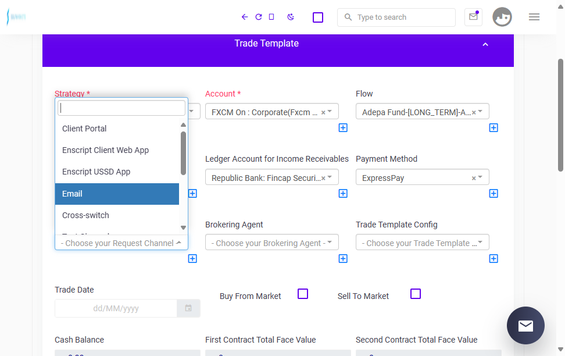Click the Cash Balance label
The width and height of the screenshot is (565, 356).
point(79,340)
